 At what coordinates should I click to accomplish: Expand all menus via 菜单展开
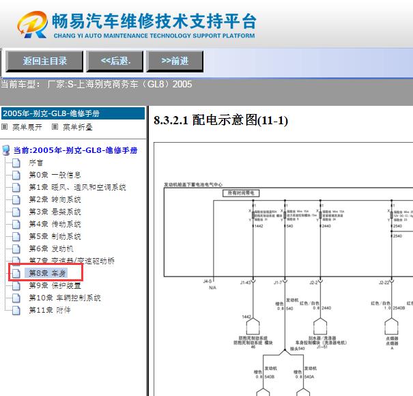pos(27,127)
